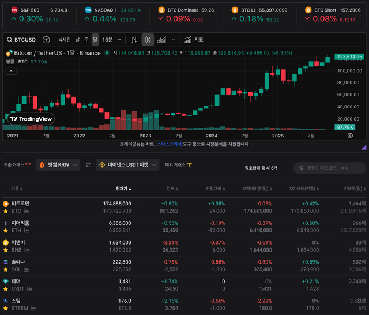This screenshot has width=369, height=315.
Task: Switch to the 4시간 timeframe
Action: [65, 40]
